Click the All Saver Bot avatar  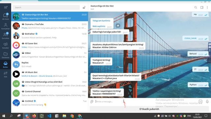coord(16,45)
